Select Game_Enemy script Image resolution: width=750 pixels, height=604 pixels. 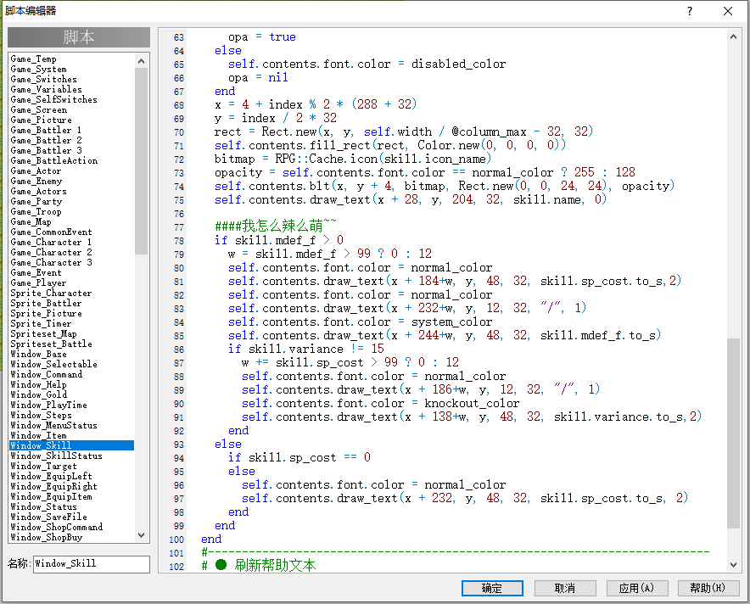tap(36, 181)
